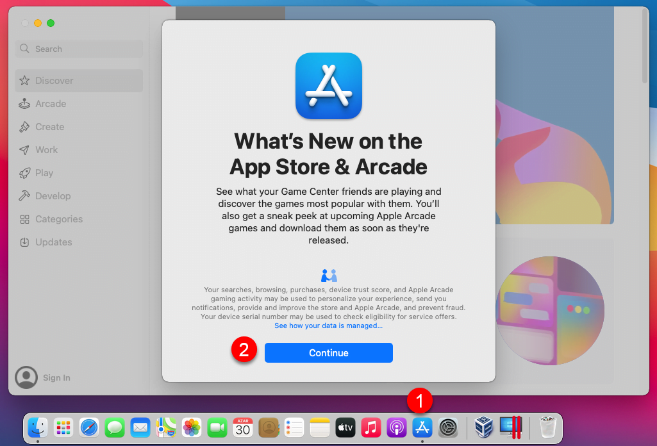Go to the Create section
Image resolution: width=657 pixels, height=446 pixels.
(79, 126)
